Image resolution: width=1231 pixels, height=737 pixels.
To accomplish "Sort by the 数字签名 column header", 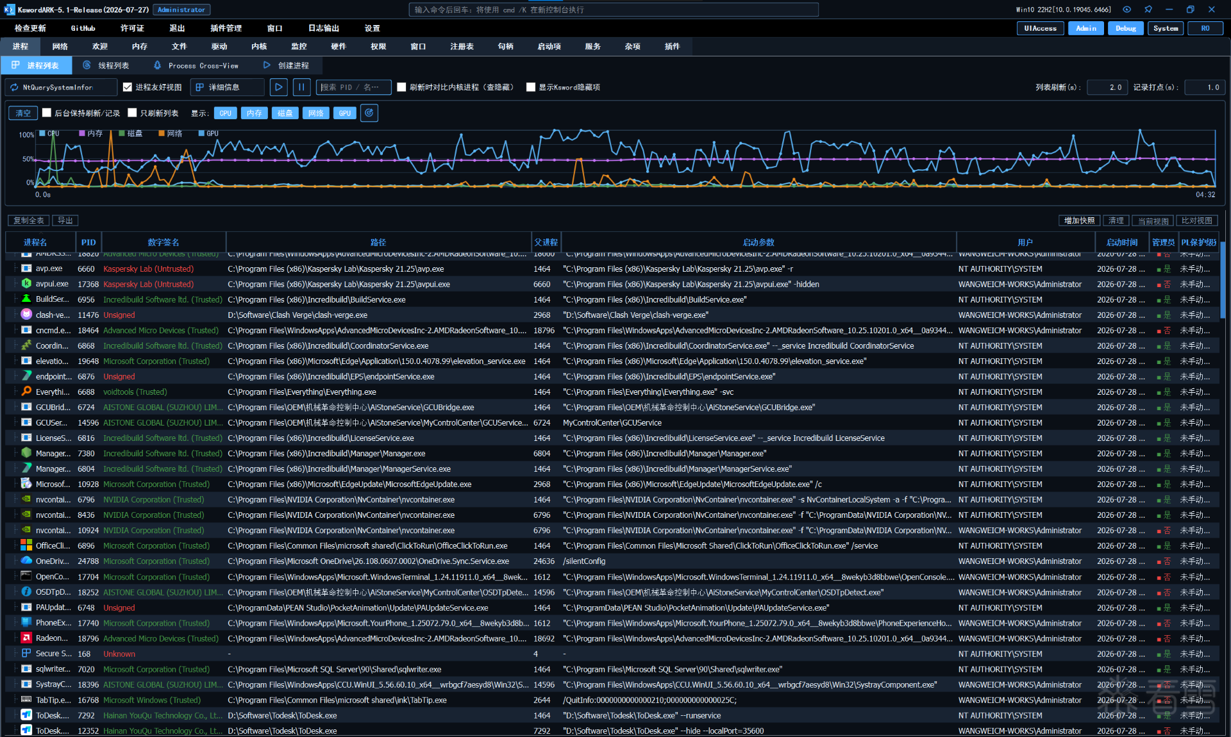I will pos(163,242).
